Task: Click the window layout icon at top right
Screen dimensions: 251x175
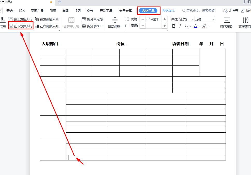Action: tap(247, 2)
